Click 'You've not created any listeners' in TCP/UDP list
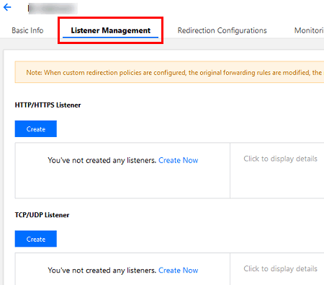324x285 pixels. click(x=102, y=270)
